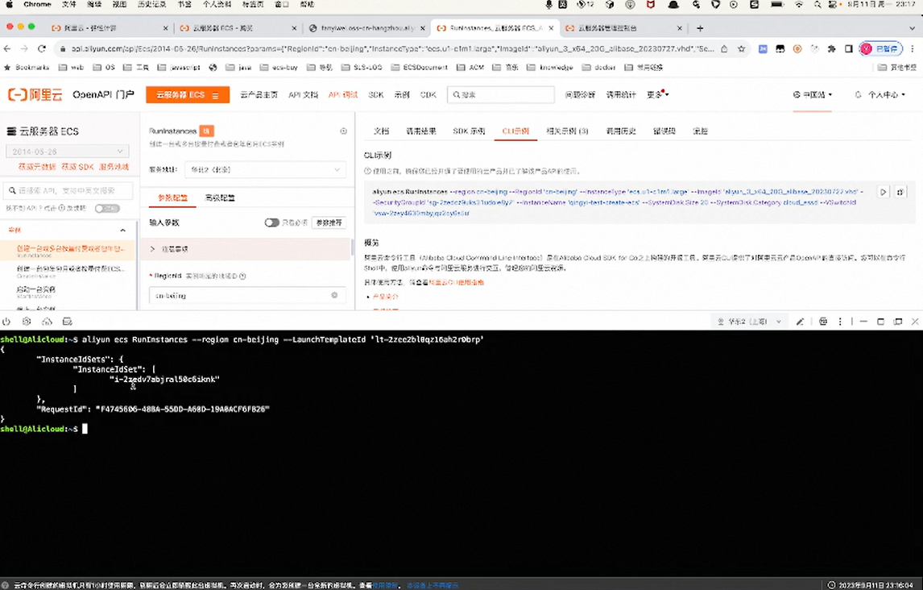The image size is (923, 590).
Task: Open the 2014-05-26 API version dropdown
Action: click(x=67, y=152)
